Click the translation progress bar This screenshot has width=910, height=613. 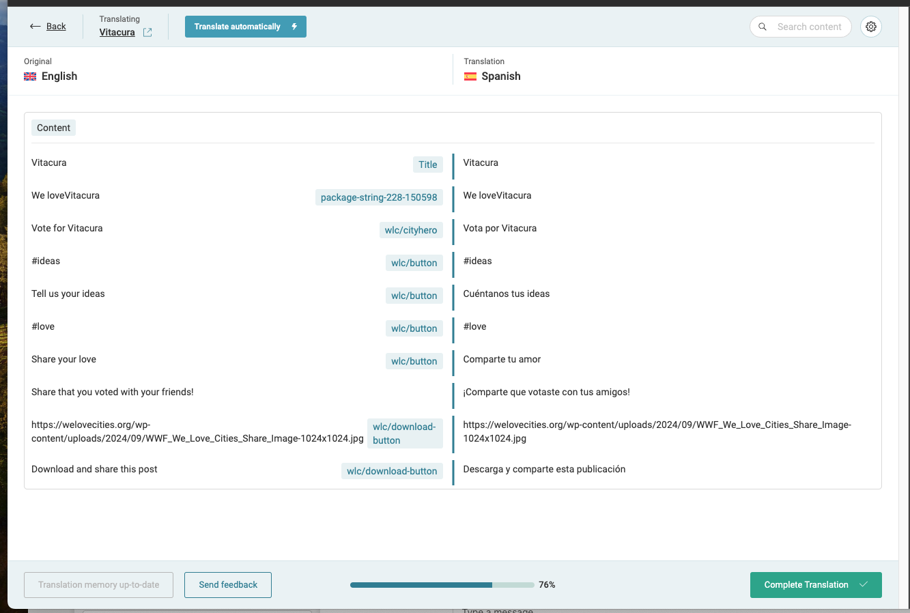(x=442, y=585)
